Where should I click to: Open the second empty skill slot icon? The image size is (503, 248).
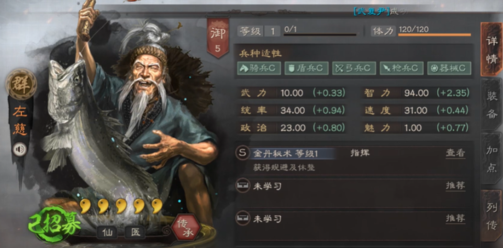[x=243, y=219]
